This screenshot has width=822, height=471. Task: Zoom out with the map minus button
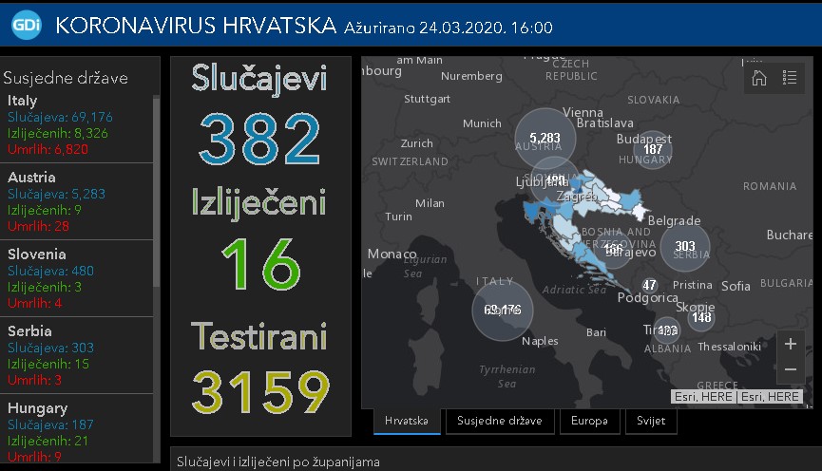coord(790,368)
